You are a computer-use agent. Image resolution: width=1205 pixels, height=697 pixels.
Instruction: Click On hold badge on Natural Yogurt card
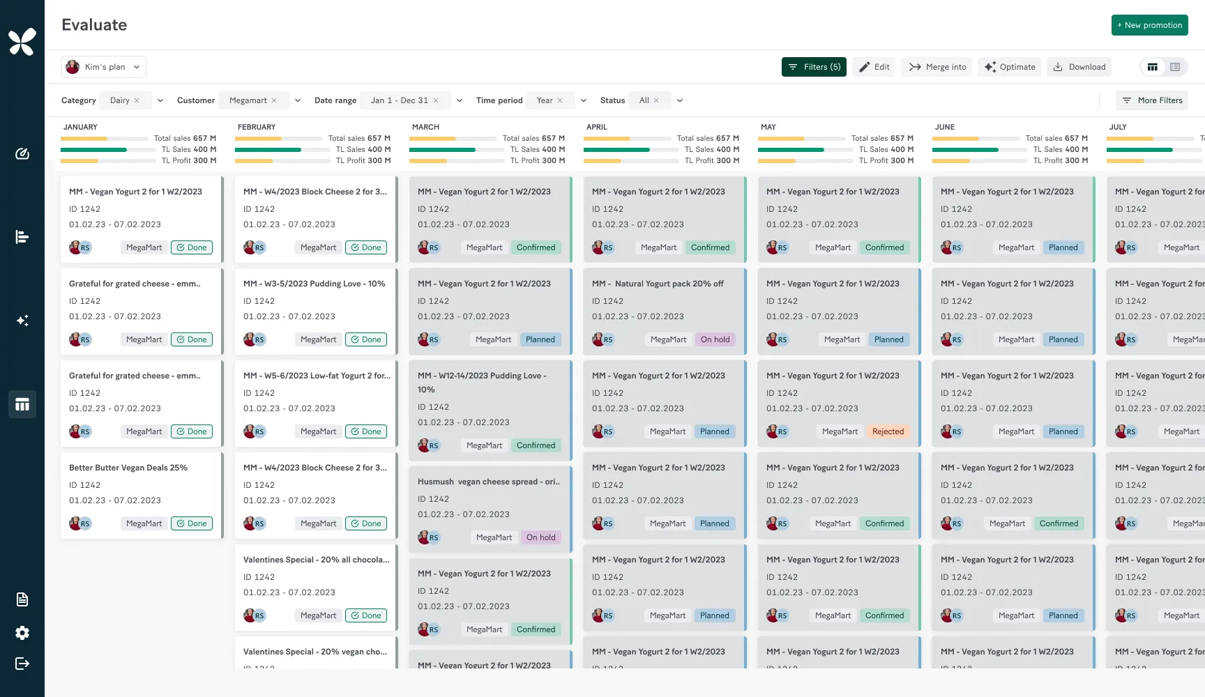[x=715, y=339]
